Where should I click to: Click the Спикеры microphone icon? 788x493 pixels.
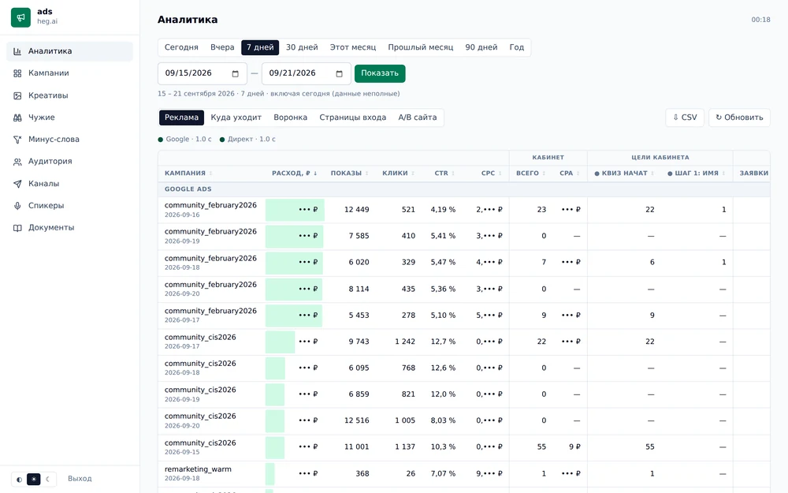point(17,206)
